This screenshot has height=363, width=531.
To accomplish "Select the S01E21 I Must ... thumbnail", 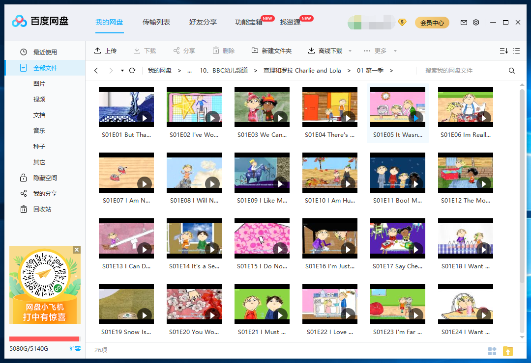I will [x=262, y=304].
